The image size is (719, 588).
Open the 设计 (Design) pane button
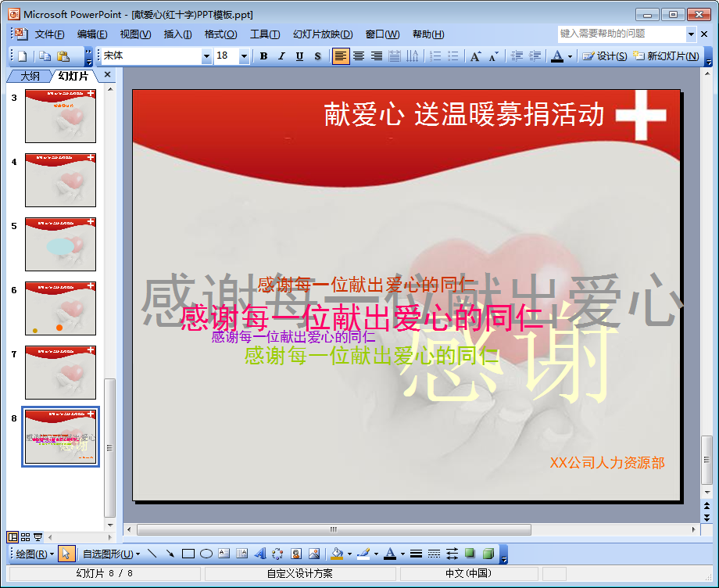click(x=606, y=56)
